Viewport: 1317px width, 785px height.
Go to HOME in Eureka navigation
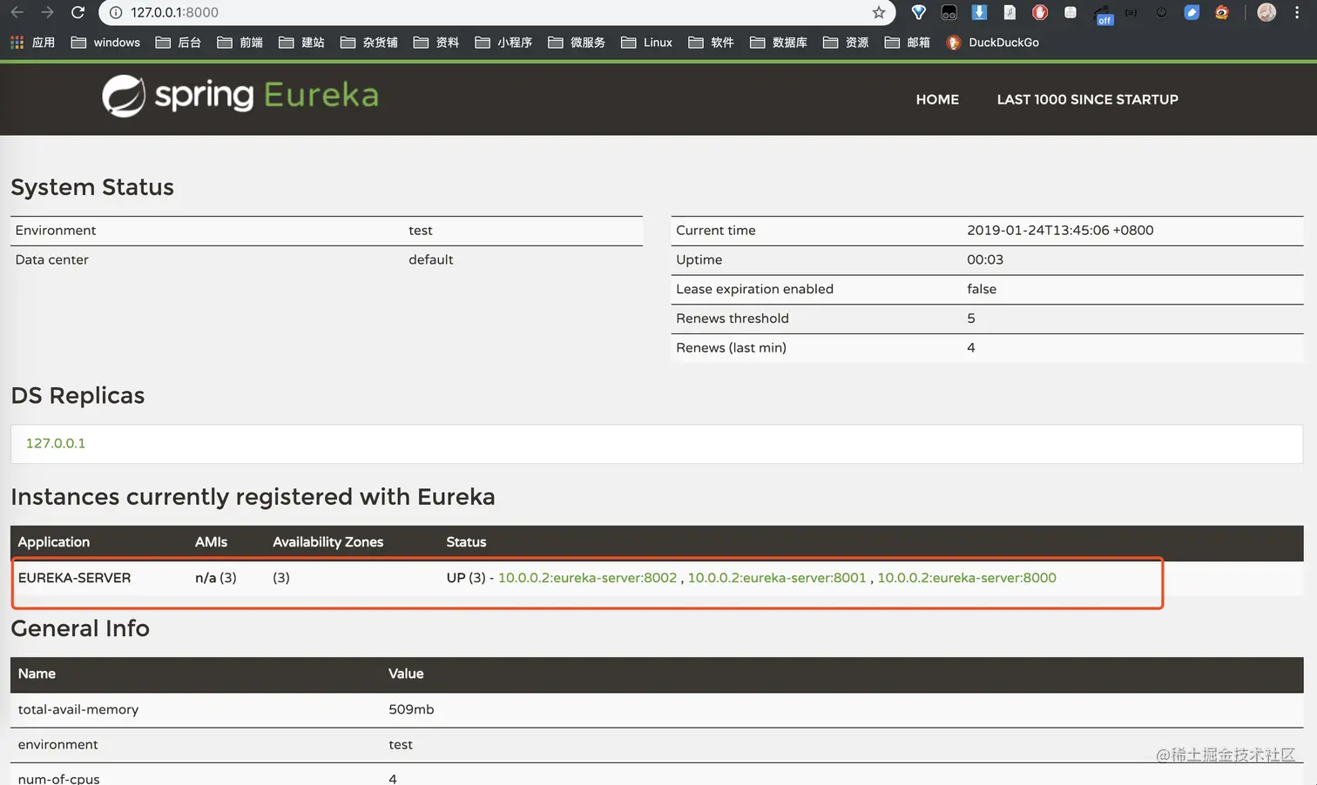point(937,99)
